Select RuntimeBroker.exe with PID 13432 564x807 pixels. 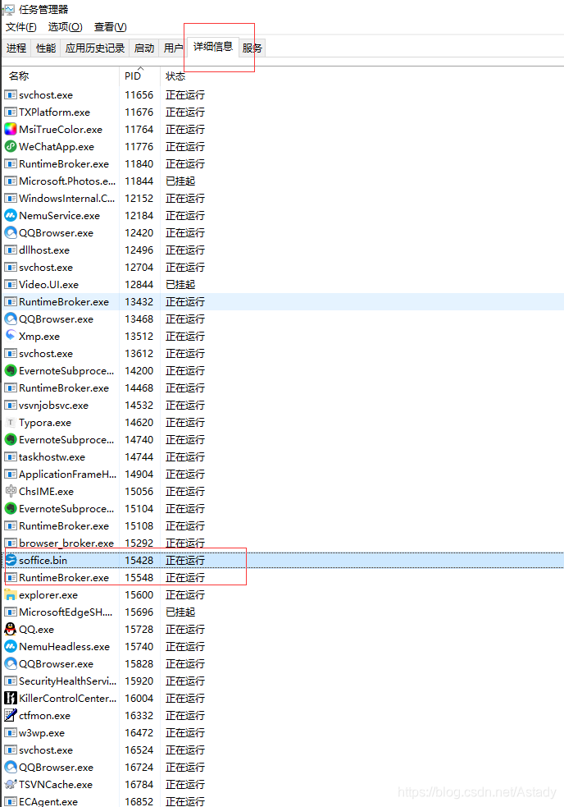pyautogui.click(x=283, y=301)
